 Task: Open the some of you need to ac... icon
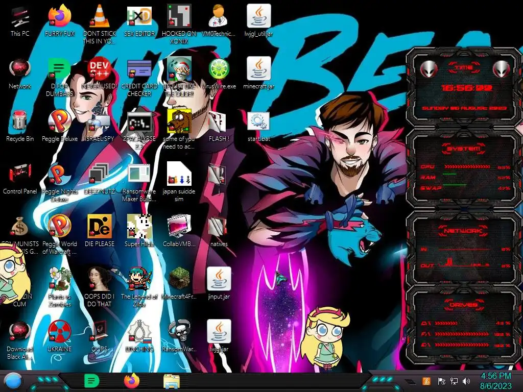pos(179,130)
